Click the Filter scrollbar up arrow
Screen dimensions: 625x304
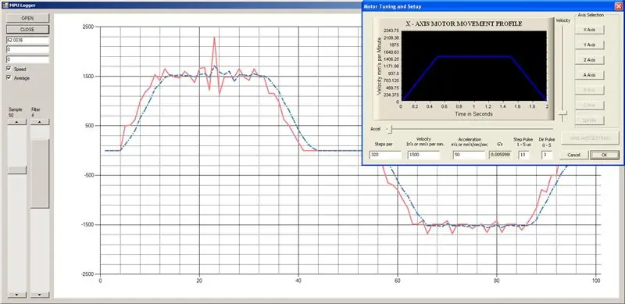point(40,122)
